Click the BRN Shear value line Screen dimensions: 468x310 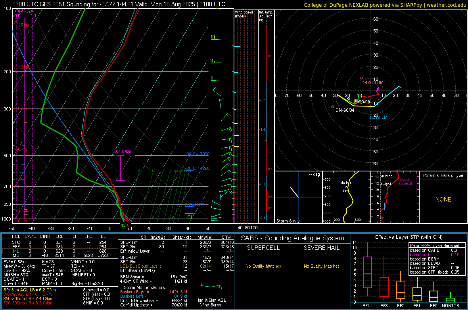[154, 277]
